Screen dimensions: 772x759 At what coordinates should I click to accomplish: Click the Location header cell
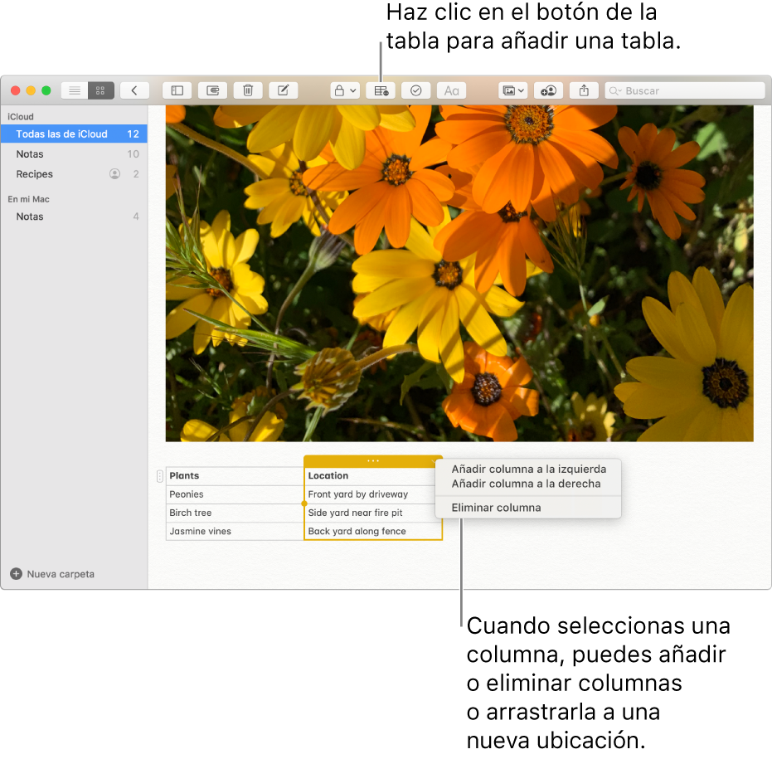pos(372,476)
